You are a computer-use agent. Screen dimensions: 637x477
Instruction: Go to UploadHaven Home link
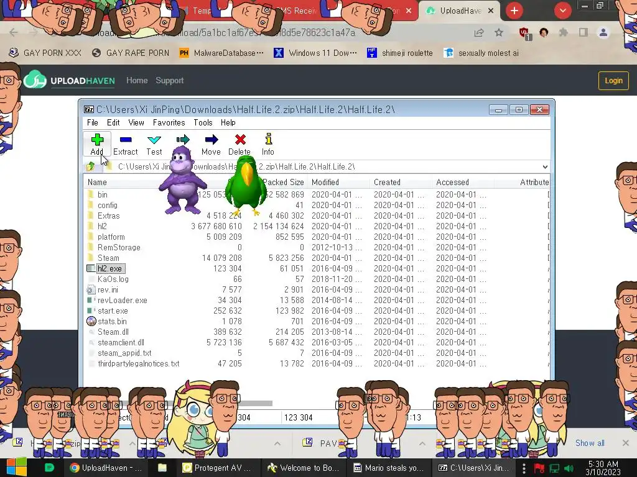point(137,80)
